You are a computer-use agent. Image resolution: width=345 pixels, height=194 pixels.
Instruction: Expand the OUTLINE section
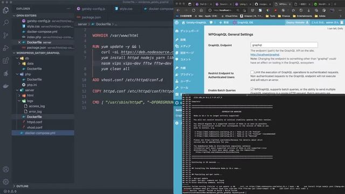point(22,186)
